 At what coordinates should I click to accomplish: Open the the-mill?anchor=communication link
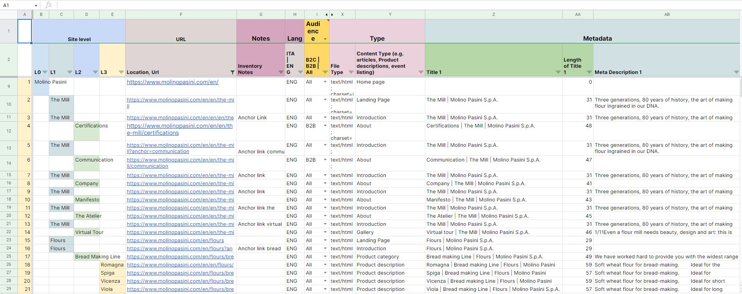pyautogui.click(x=180, y=148)
